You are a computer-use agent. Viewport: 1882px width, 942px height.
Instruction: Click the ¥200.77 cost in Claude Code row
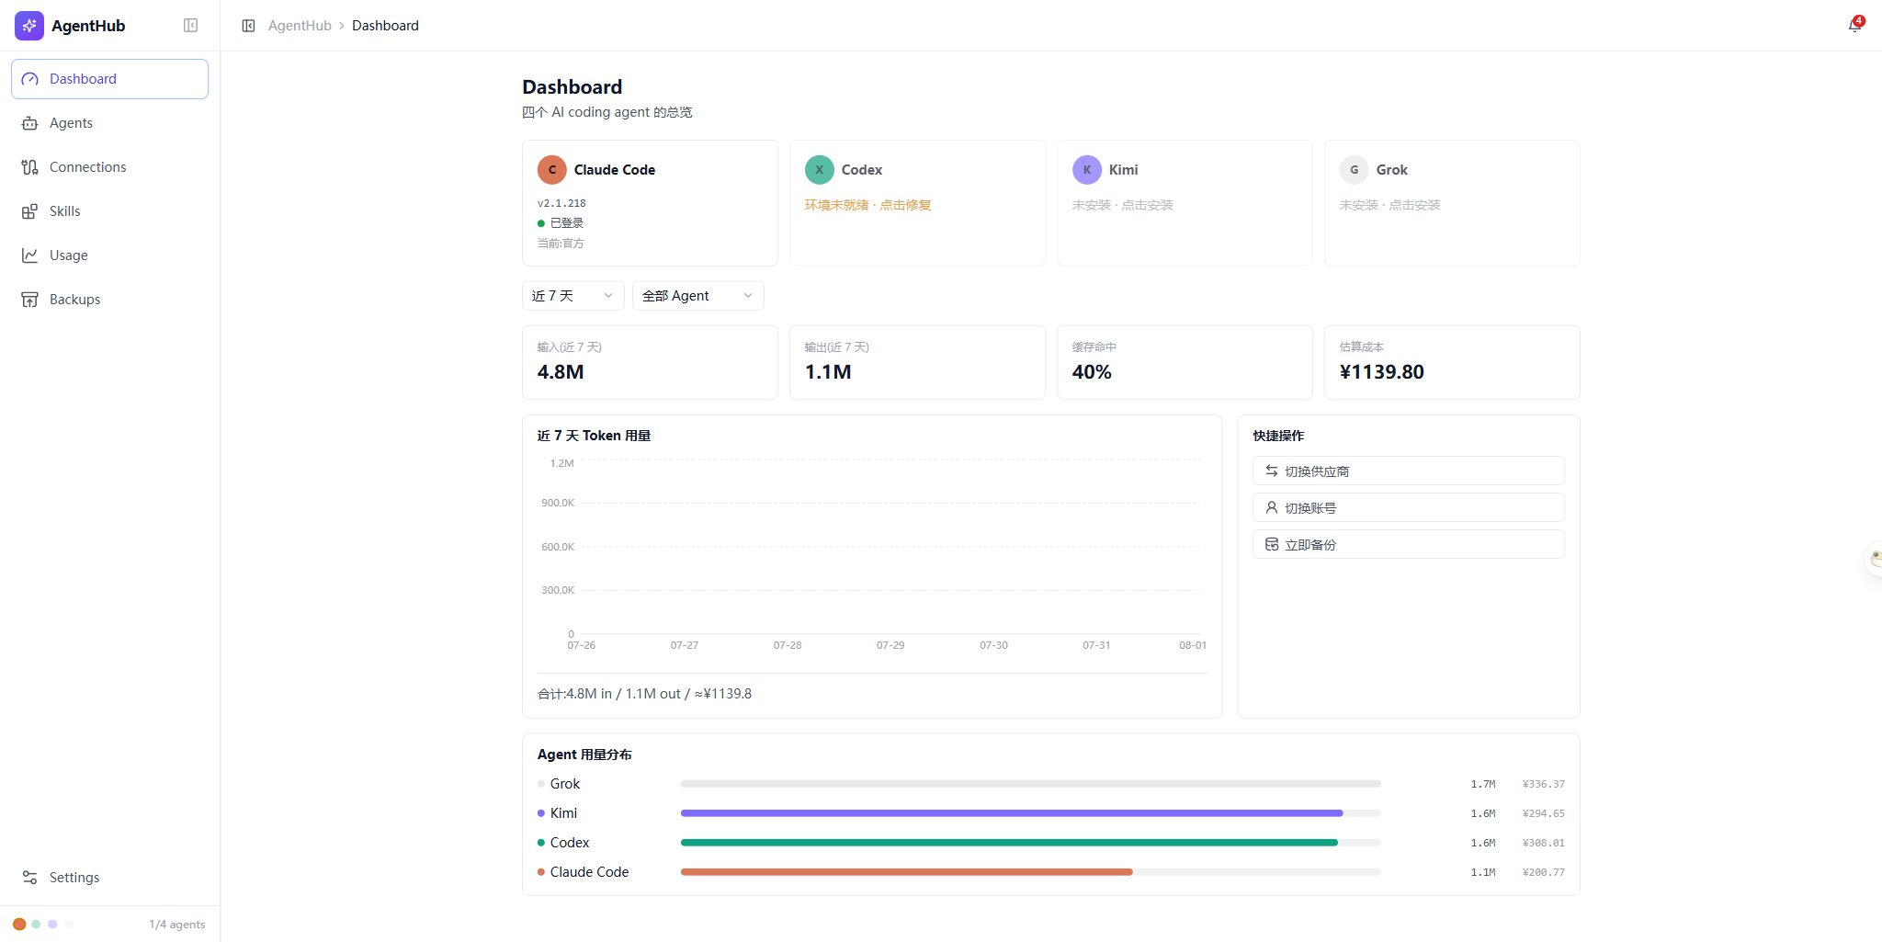[1543, 872]
